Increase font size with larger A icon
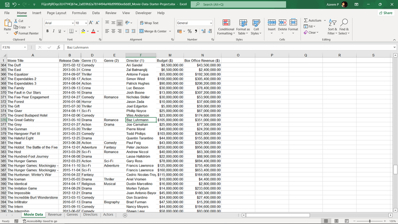This screenshot has width=398, height=224. [91, 23]
